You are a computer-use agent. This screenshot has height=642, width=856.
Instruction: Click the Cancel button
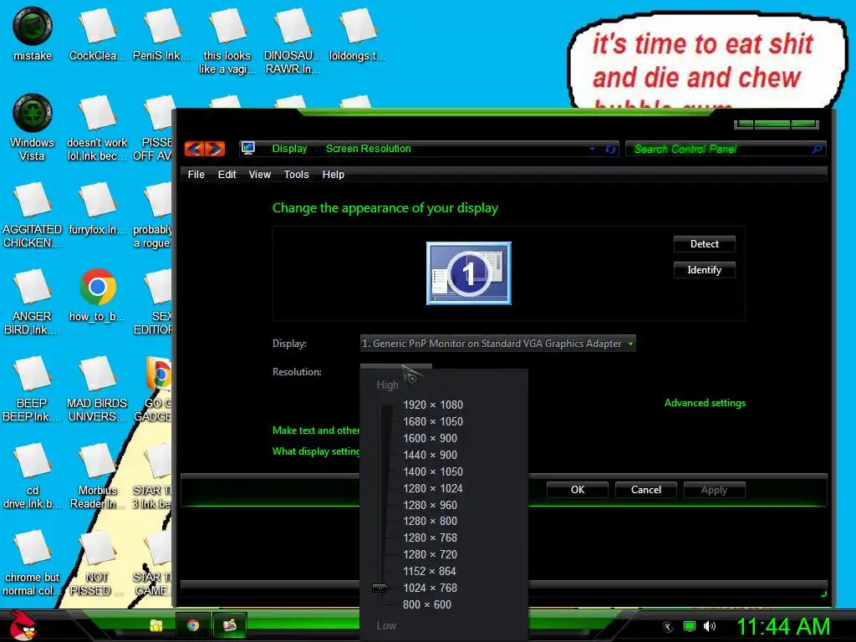click(646, 490)
